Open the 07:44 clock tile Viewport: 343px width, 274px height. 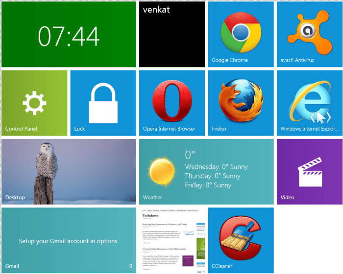point(69,34)
